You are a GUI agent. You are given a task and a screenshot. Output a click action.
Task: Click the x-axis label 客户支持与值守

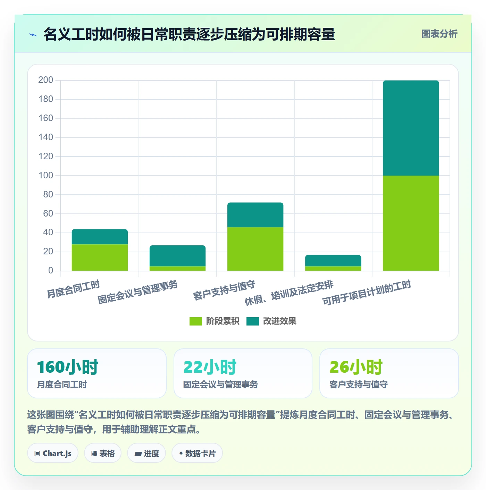[224, 290]
